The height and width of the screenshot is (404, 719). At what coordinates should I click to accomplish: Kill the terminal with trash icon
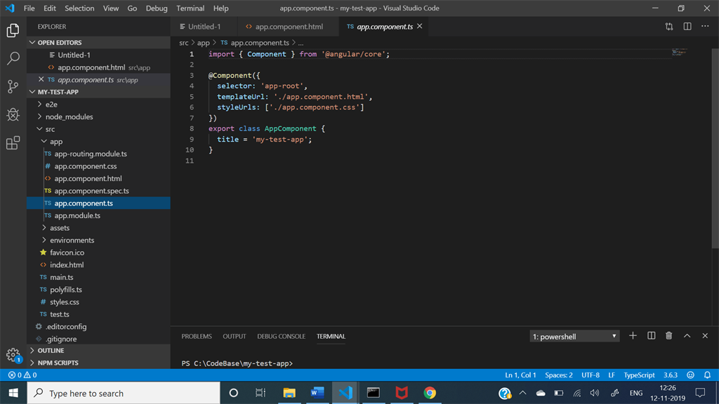point(668,336)
